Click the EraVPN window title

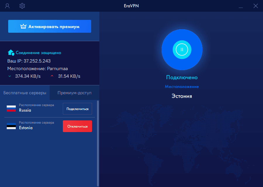point(131,6)
